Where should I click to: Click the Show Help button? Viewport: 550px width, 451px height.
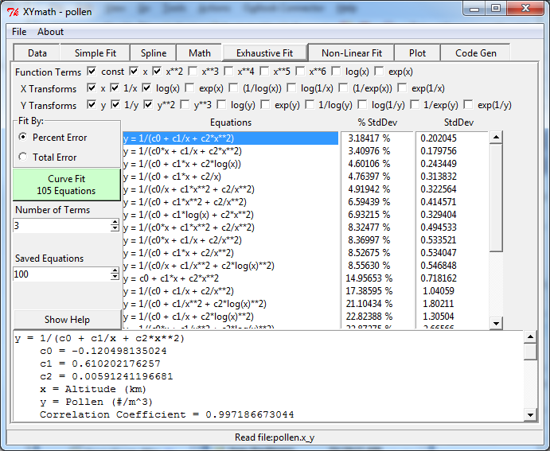tap(67, 320)
